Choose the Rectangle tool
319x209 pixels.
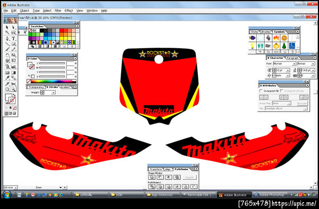click(13, 44)
